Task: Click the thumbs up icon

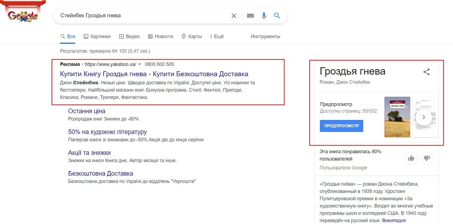Action: tap(411, 158)
